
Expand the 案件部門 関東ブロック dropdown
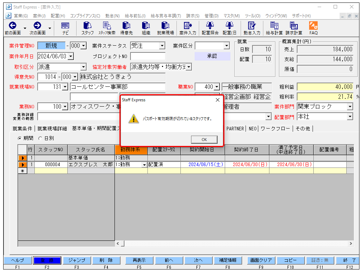click(350, 107)
